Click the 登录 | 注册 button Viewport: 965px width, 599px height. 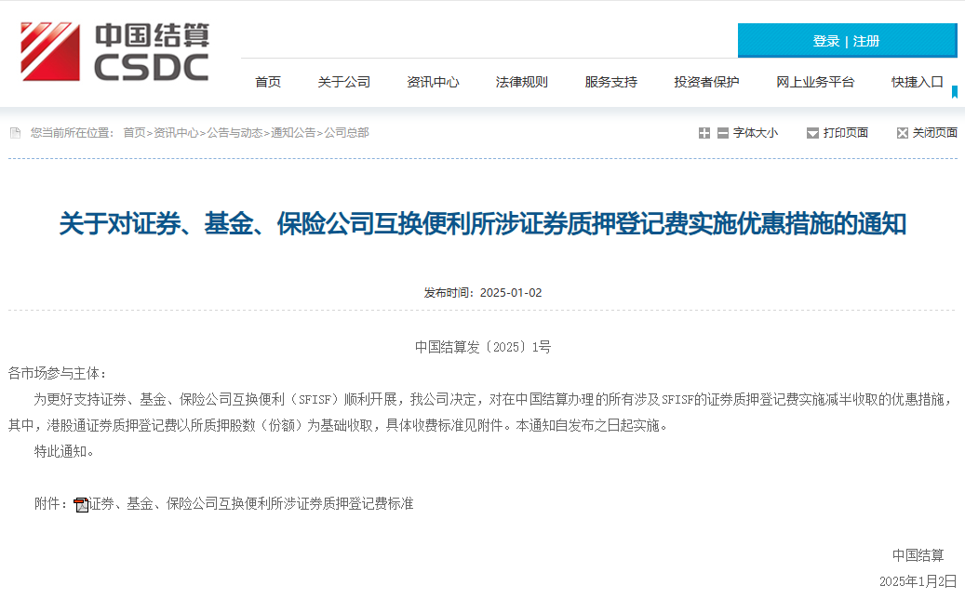tap(846, 41)
